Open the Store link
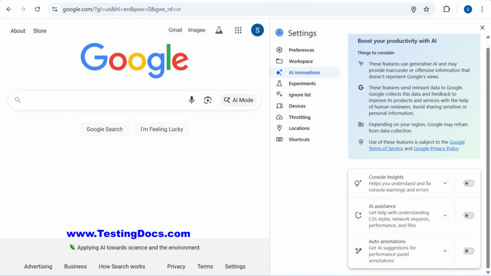The height and width of the screenshot is (276, 491). 40,31
